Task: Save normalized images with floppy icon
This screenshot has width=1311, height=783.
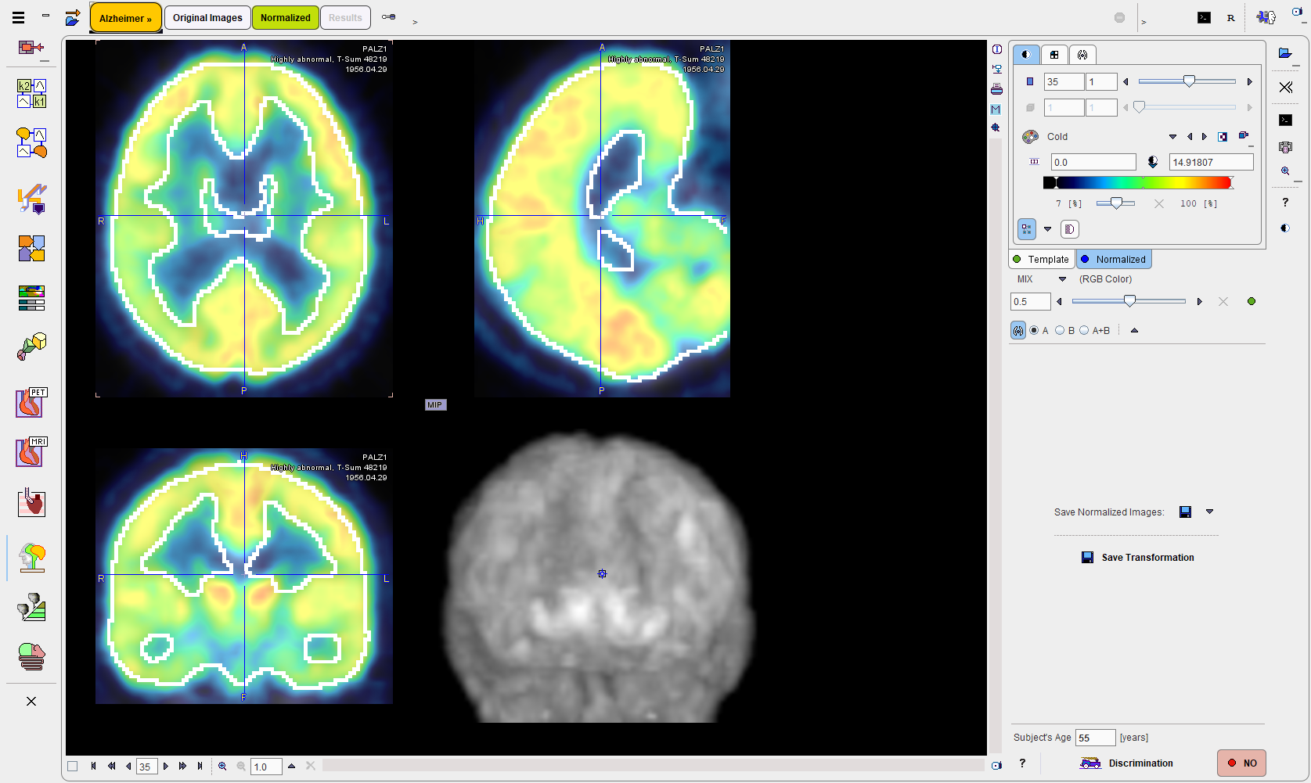Action: [1185, 512]
